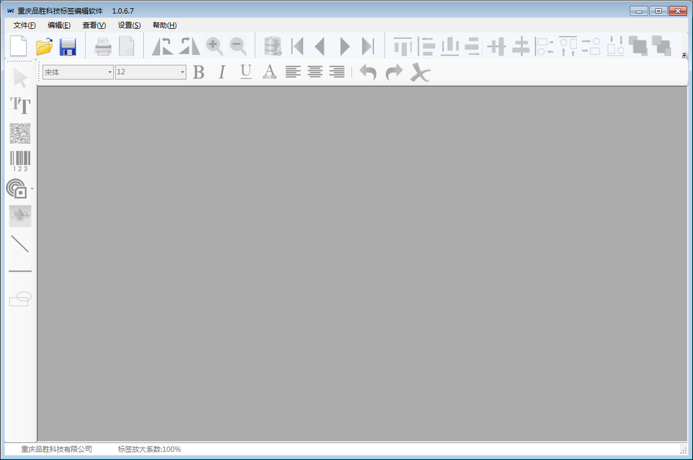Select the diagonal line tool
This screenshot has height=460, width=693.
point(20,244)
